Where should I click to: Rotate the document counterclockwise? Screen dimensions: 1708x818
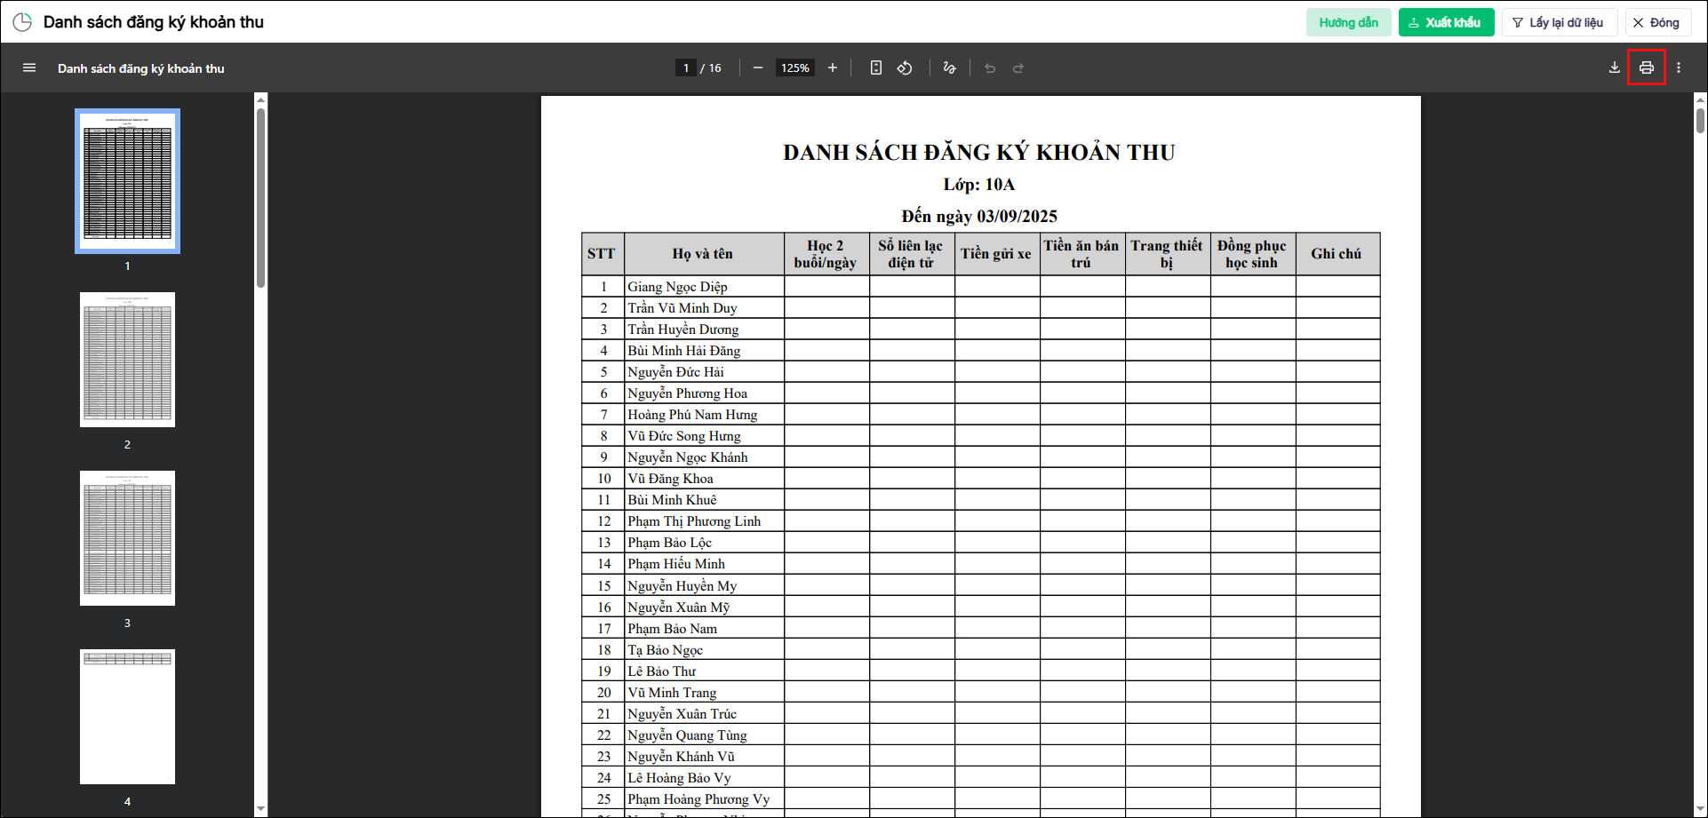click(905, 68)
